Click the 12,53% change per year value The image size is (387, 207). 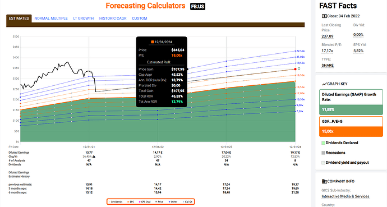pyautogui.click(x=295, y=157)
